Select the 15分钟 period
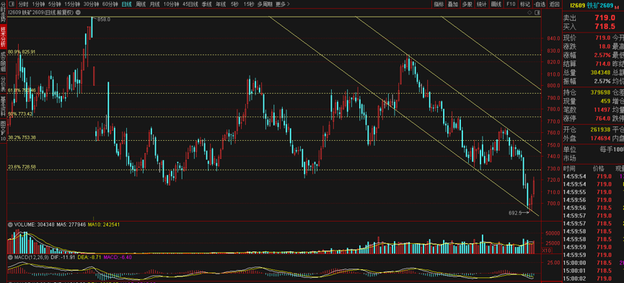The width and height of the screenshot is (624, 283). point(72,4)
